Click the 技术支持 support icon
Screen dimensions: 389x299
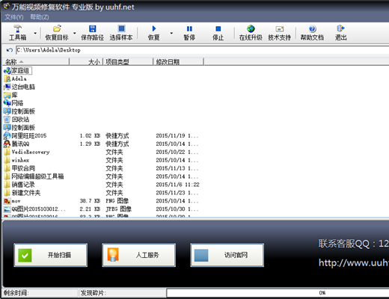point(280,29)
